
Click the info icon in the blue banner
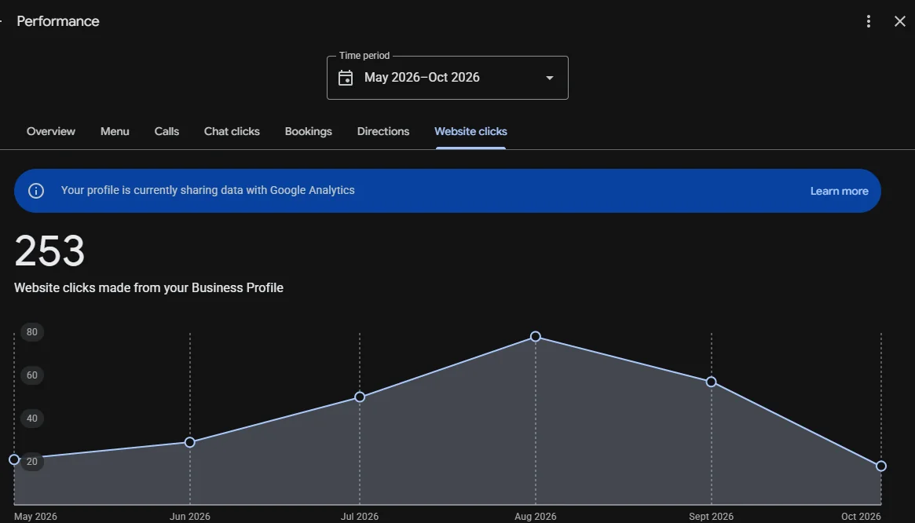(x=36, y=191)
